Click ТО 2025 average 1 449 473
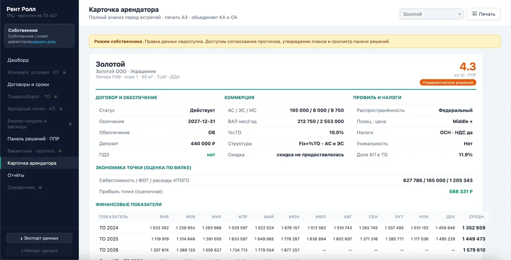Screen dimensions: 511x260 [x=474, y=239]
